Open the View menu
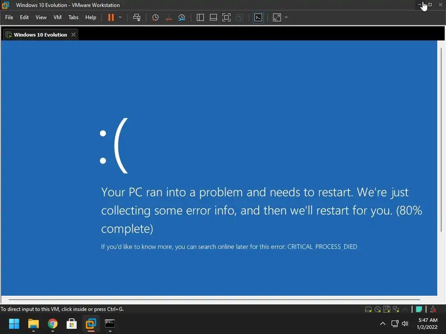The image size is (446, 334). 41,17
